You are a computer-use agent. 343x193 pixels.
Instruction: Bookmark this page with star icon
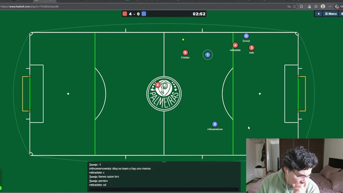click(294, 7)
